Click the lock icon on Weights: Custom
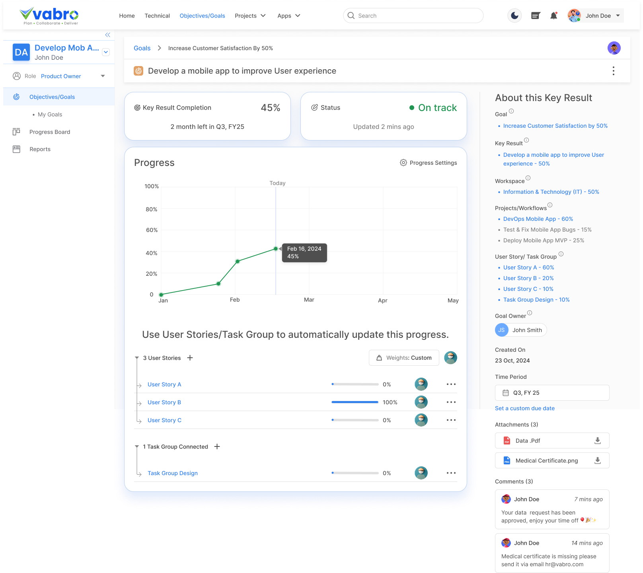Viewport: 643px width, 573px height. (379, 358)
